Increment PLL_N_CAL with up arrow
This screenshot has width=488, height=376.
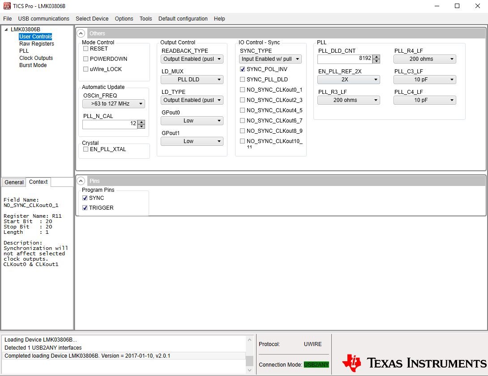141,122
